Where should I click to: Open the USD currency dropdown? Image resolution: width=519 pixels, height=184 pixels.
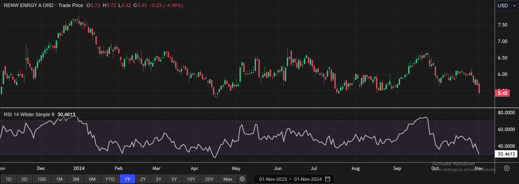506,6
